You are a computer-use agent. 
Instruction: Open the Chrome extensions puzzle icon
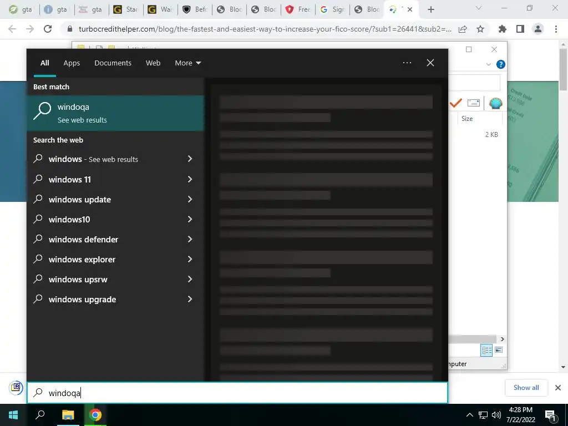502,29
